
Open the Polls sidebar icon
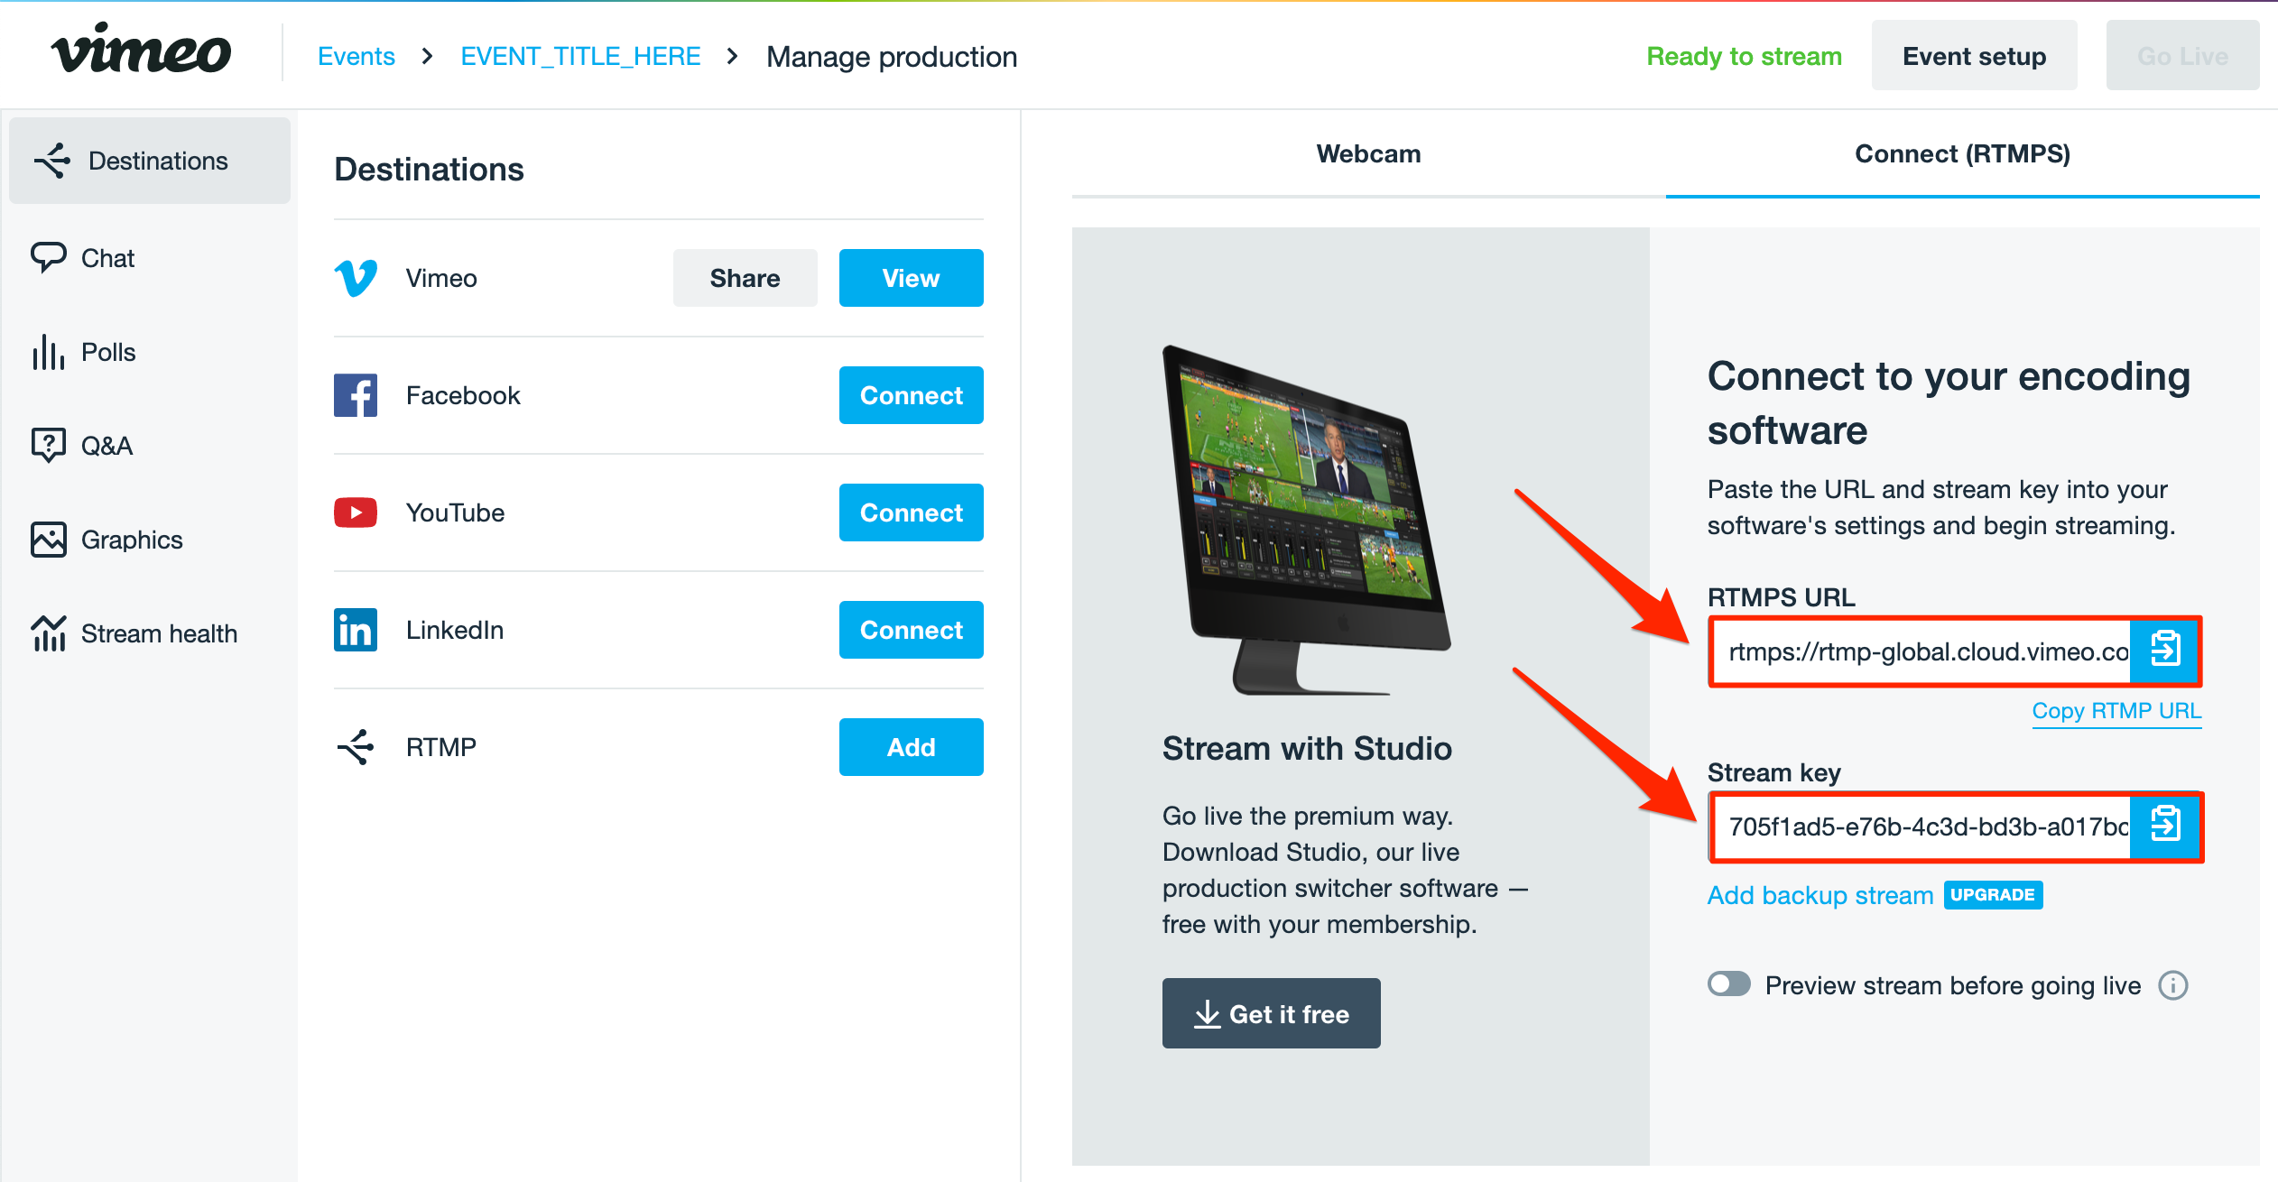(49, 352)
